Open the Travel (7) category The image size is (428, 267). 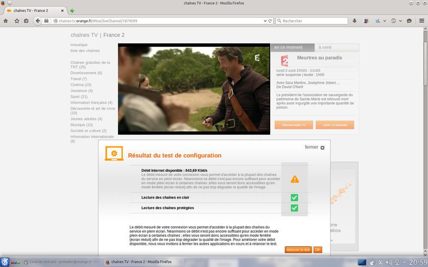[x=78, y=79]
